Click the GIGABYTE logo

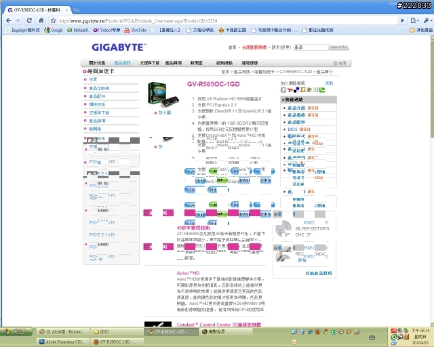119,47
